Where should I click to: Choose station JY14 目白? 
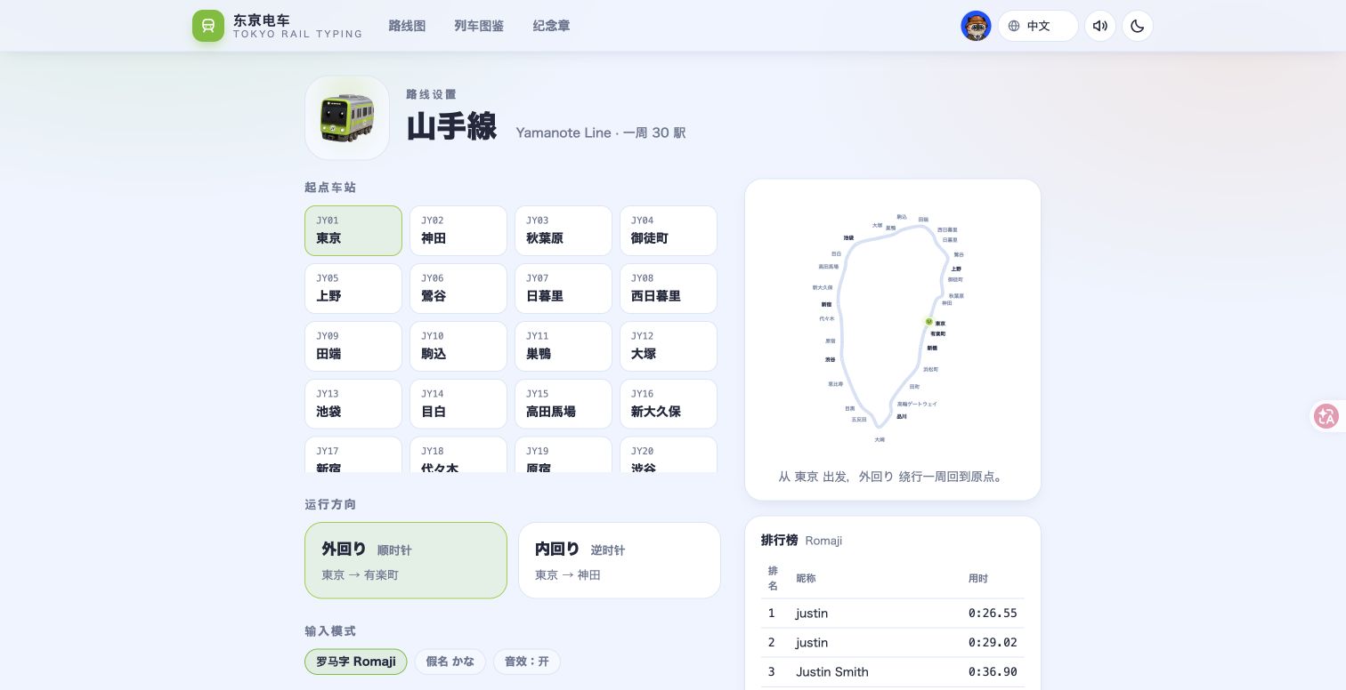tap(458, 405)
